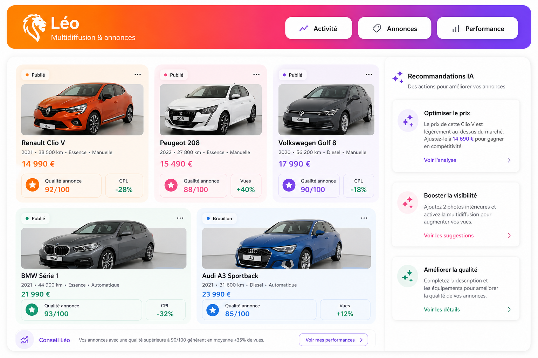Click the Audi A3 Sportback title
This screenshot has height=358, width=538.
pos(230,276)
